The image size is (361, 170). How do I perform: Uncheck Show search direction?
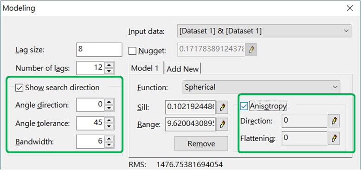coord(19,88)
